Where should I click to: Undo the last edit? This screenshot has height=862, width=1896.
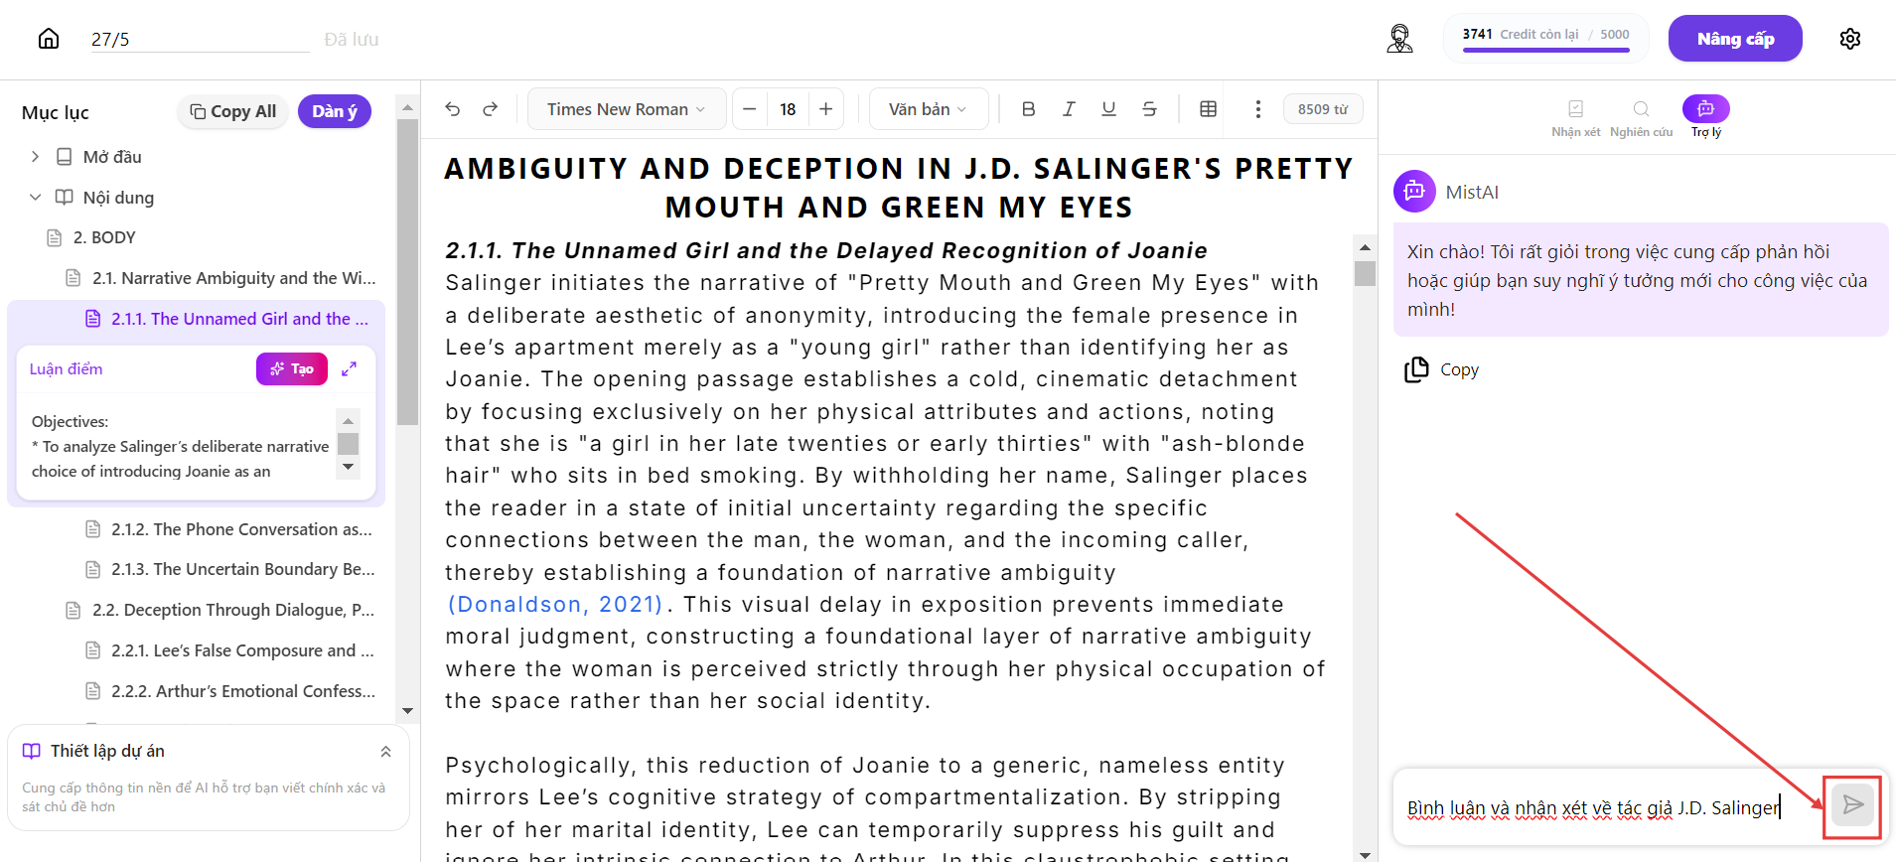click(x=453, y=109)
